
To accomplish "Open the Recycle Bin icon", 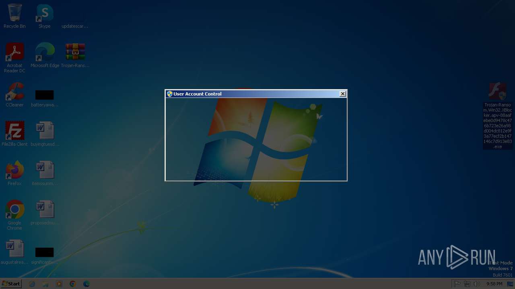I will pyautogui.click(x=14, y=16).
